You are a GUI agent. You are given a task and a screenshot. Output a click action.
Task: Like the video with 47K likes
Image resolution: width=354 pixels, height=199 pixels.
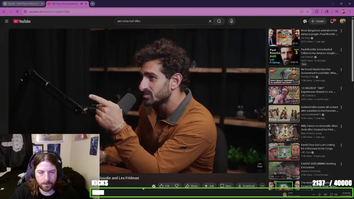click(x=164, y=186)
